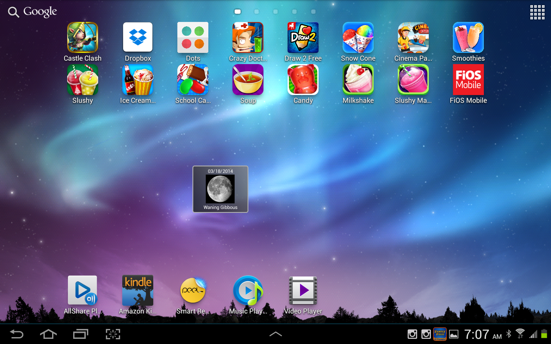Tap the Family Feud icon in the status bar
The height and width of the screenshot is (344, 551).
pos(440,334)
